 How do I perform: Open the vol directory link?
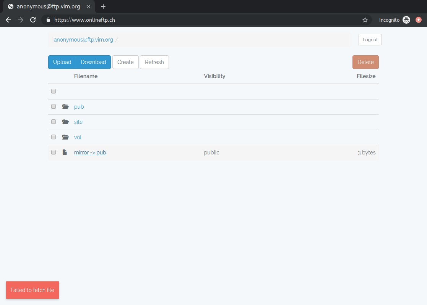(x=78, y=137)
